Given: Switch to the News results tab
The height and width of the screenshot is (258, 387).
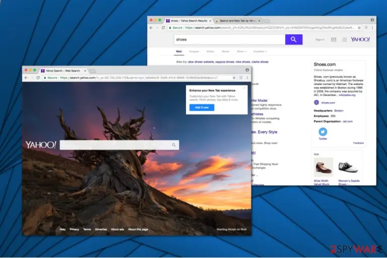Looking at the screenshot, I should (x=225, y=51).
